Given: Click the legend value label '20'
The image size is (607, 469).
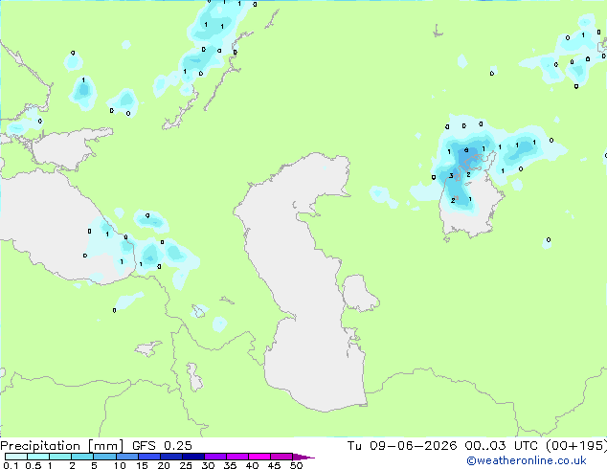Looking at the screenshot, I should click(x=164, y=465).
